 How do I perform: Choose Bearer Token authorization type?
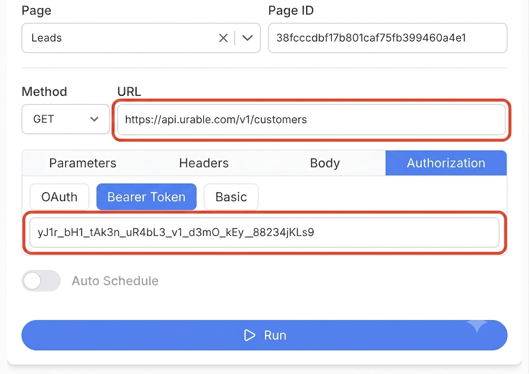tap(146, 197)
